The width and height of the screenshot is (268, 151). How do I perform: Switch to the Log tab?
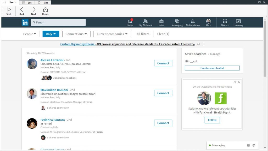(27, 3)
